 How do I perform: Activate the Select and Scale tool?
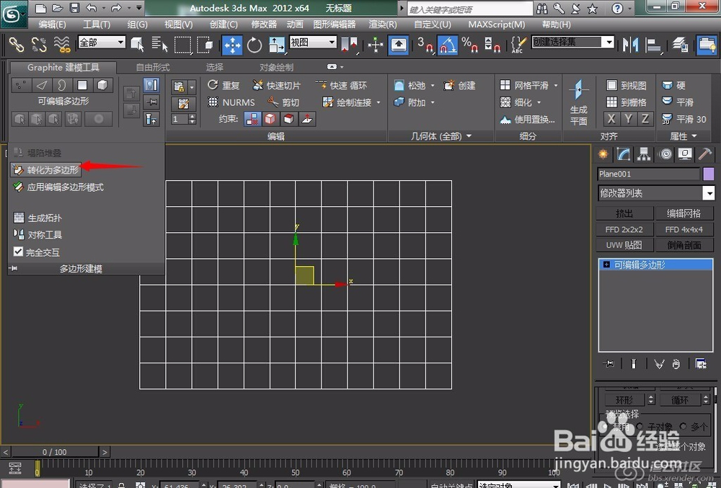(276, 45)
